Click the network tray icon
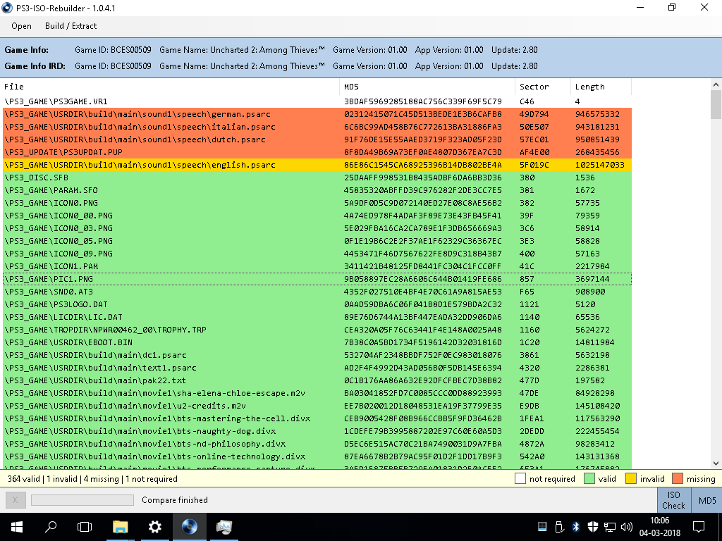Screen dimensions: 722x541 pos(610,527)
